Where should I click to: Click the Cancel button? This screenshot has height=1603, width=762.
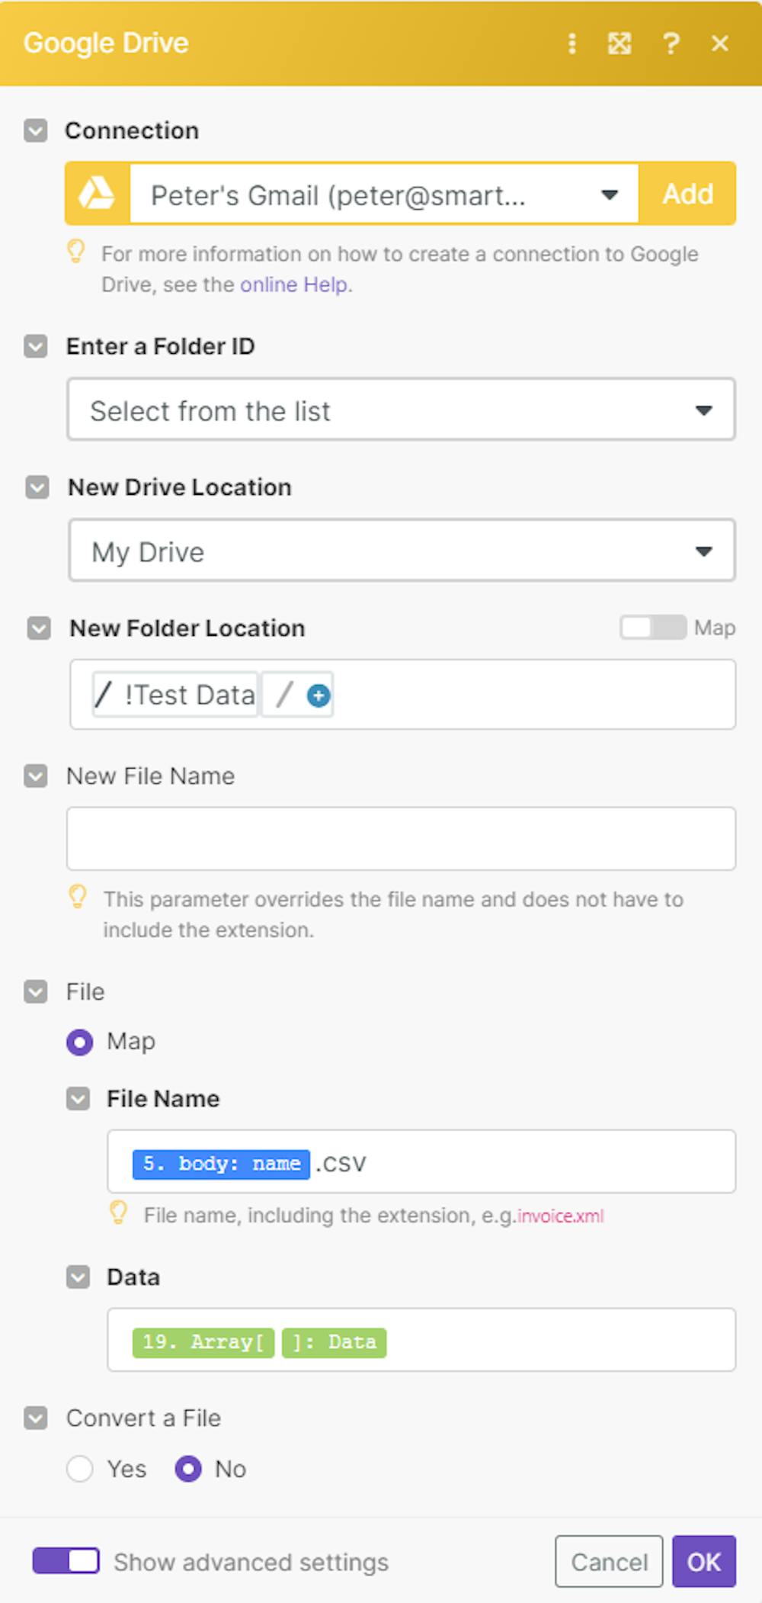pyautogui.click(x=609, y=1562)
